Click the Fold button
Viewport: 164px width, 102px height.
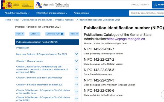click(x=20, y=34)
